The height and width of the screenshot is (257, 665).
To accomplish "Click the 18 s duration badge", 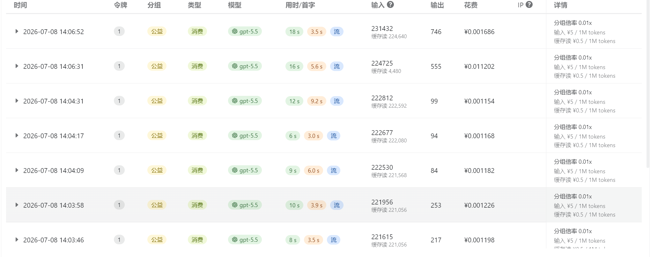I will [x=294, y=32].
